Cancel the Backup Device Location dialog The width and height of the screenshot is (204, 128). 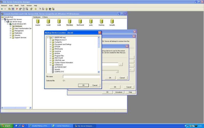(x=95, y=85)
